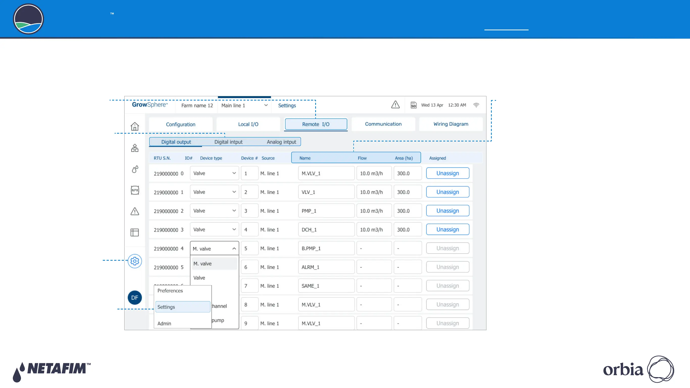The height and width of the screenshot is (388, 690).
Task: Click the Assigned column header
Action: pos(437,158)
